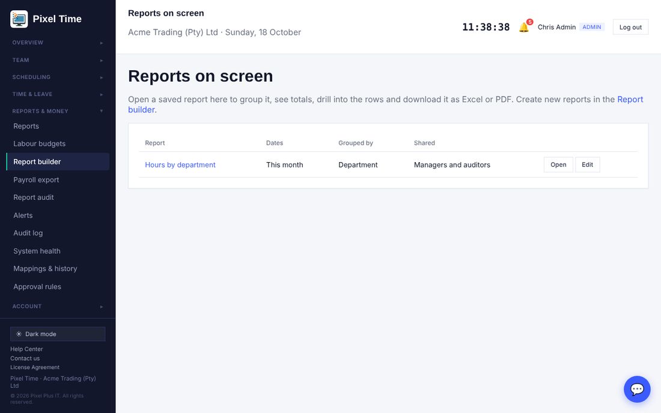Screen dimensions: 661x413
Task: Open Report audit page
Action: pos(58,197)
